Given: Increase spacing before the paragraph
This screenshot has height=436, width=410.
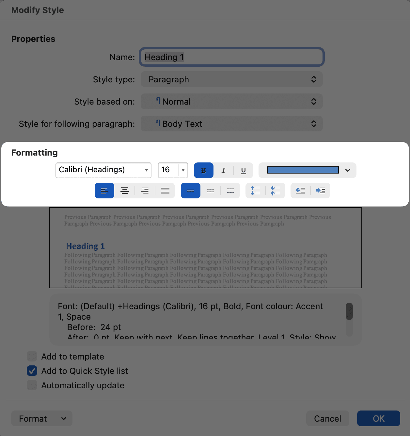Looking at the screenshot, I should tap(255, 190).
